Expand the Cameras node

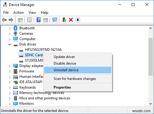[x=10, y=34]
